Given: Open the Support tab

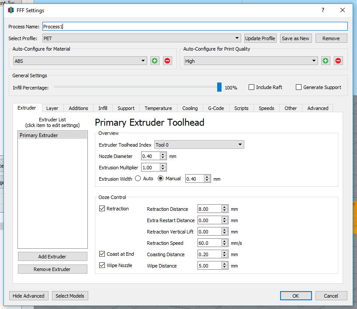Looking at the screenshot, I should 126,108.
